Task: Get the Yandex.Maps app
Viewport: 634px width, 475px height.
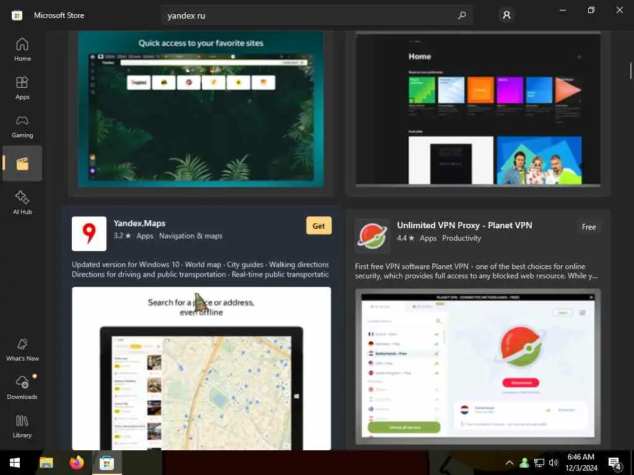Action: tap(319, 226)
